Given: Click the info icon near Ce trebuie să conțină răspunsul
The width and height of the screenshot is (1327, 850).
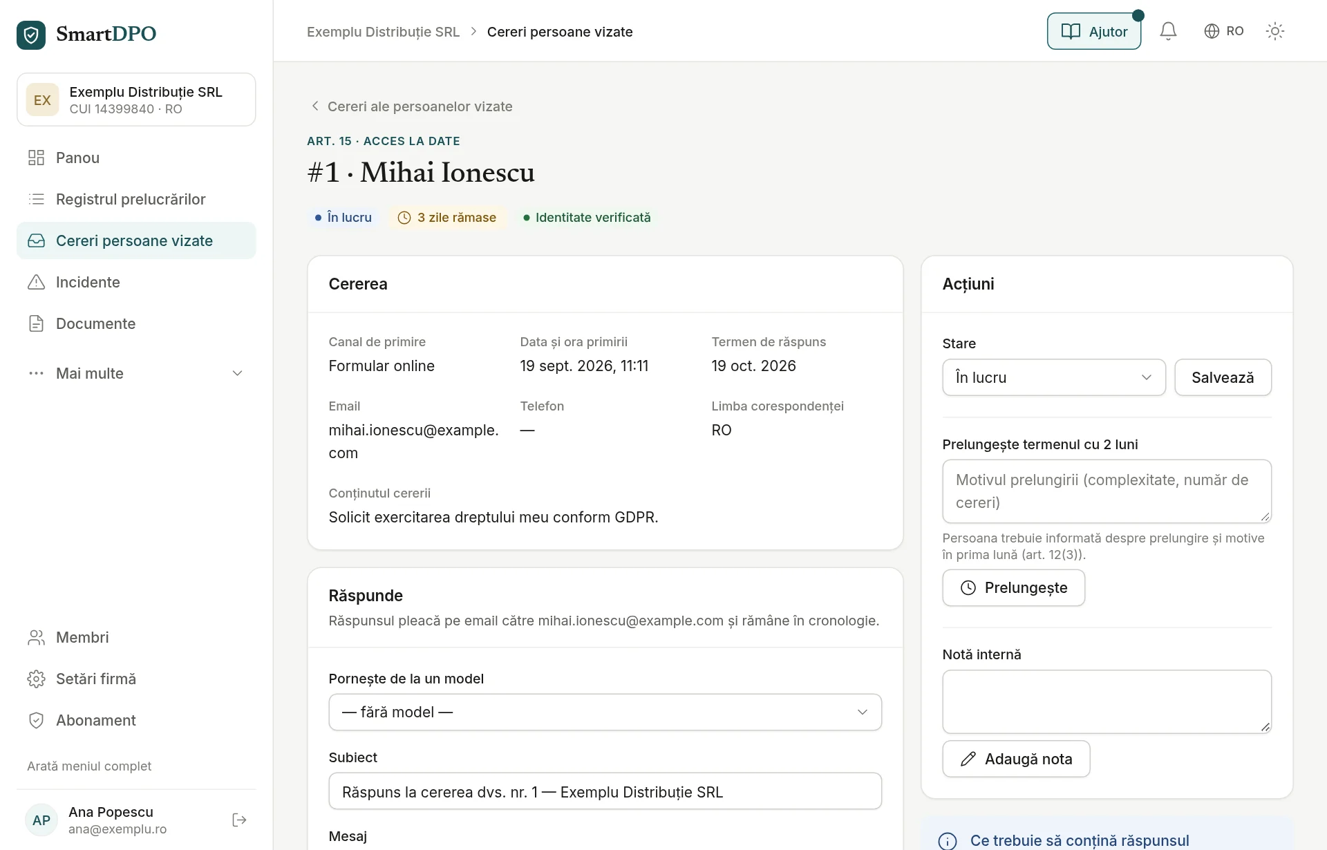Looking at the screenshot, I should pos(948,840).
